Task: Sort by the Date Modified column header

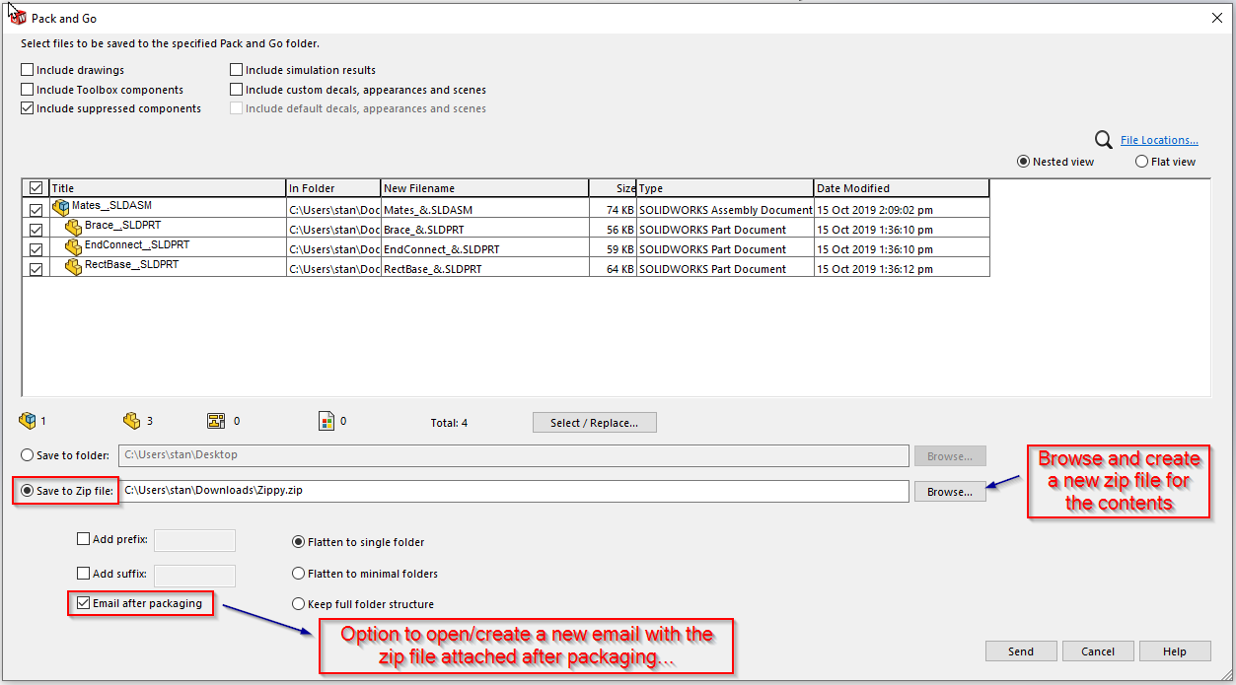Action: pyautogui.click(x=902, y=188)
